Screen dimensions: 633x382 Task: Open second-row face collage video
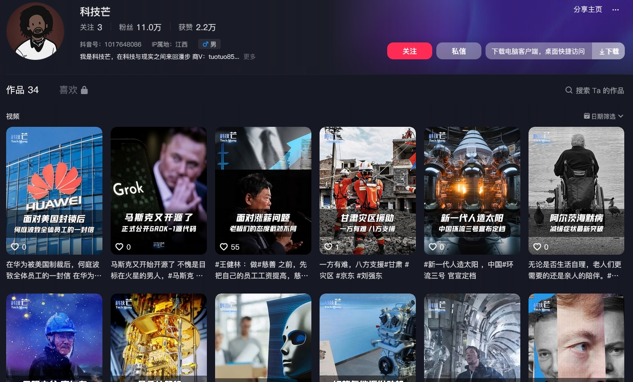tap(577, 338)
